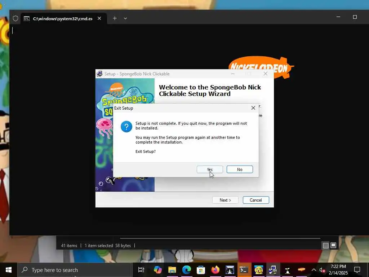Open Microsoft Store from the taskbar
The width and height of the screenshot is (369, 277).
pyautogui.click(x=201, y=270)
